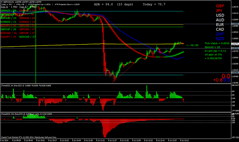
Task: Click the '8 Jul 11:05' time axis label
Action: (88, 140)
